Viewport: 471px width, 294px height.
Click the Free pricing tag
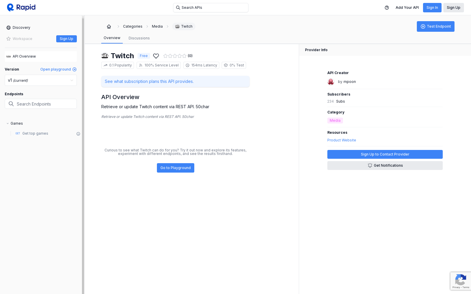[144, 56]
